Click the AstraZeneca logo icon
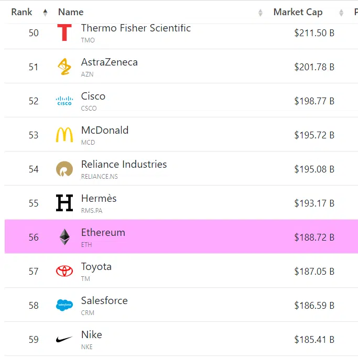The image size is (358, 357). pos(64,67)
